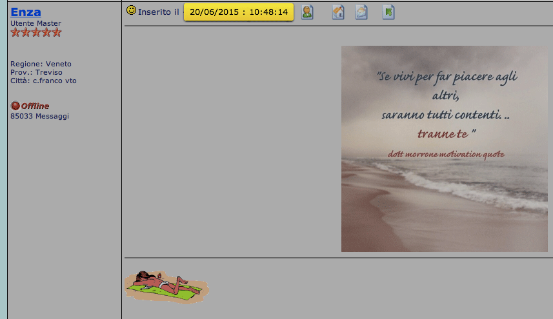This screenshot has height=319, width=553.
Task: Select the "Inserito il" text
Action: (159, 12)
